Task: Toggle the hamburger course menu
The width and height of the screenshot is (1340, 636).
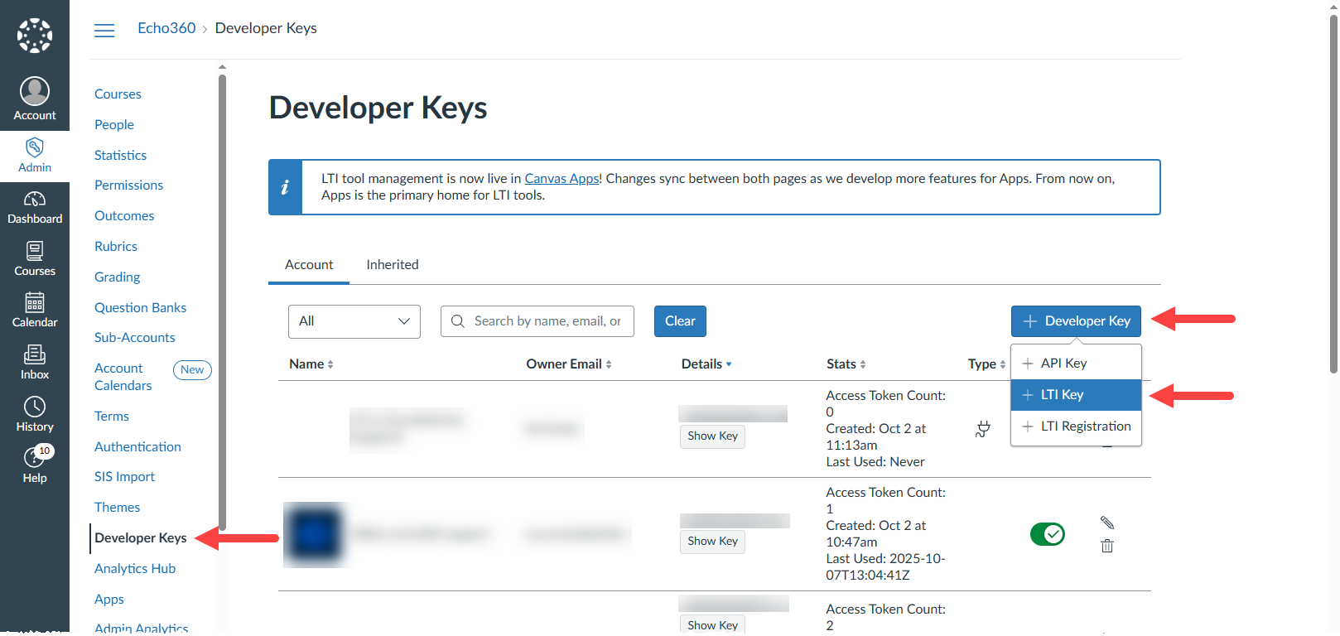Action: [104, 31]
